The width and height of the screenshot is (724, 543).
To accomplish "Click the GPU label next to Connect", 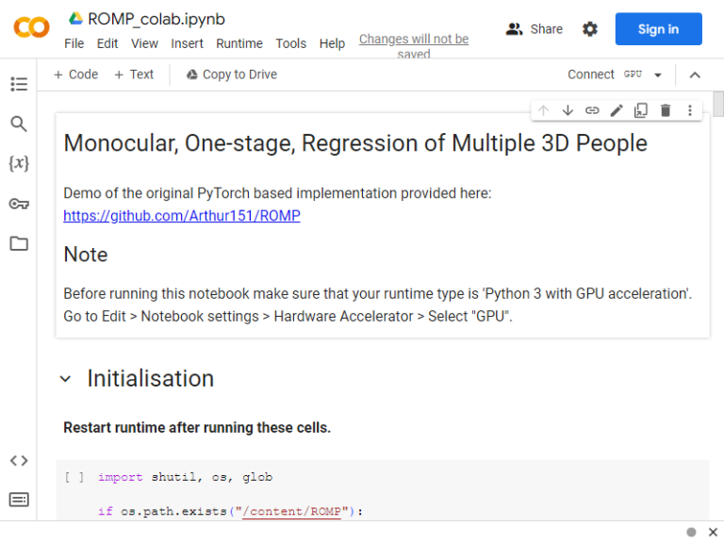I will [x=633, y=74].
